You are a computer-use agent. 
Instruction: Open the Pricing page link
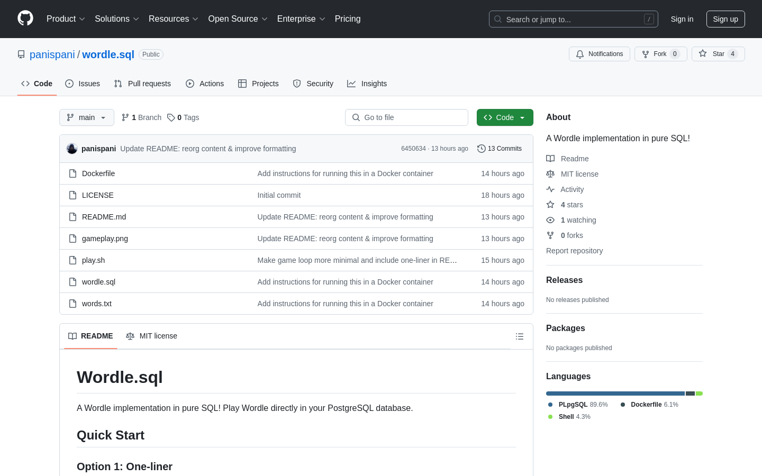(348, 19)
